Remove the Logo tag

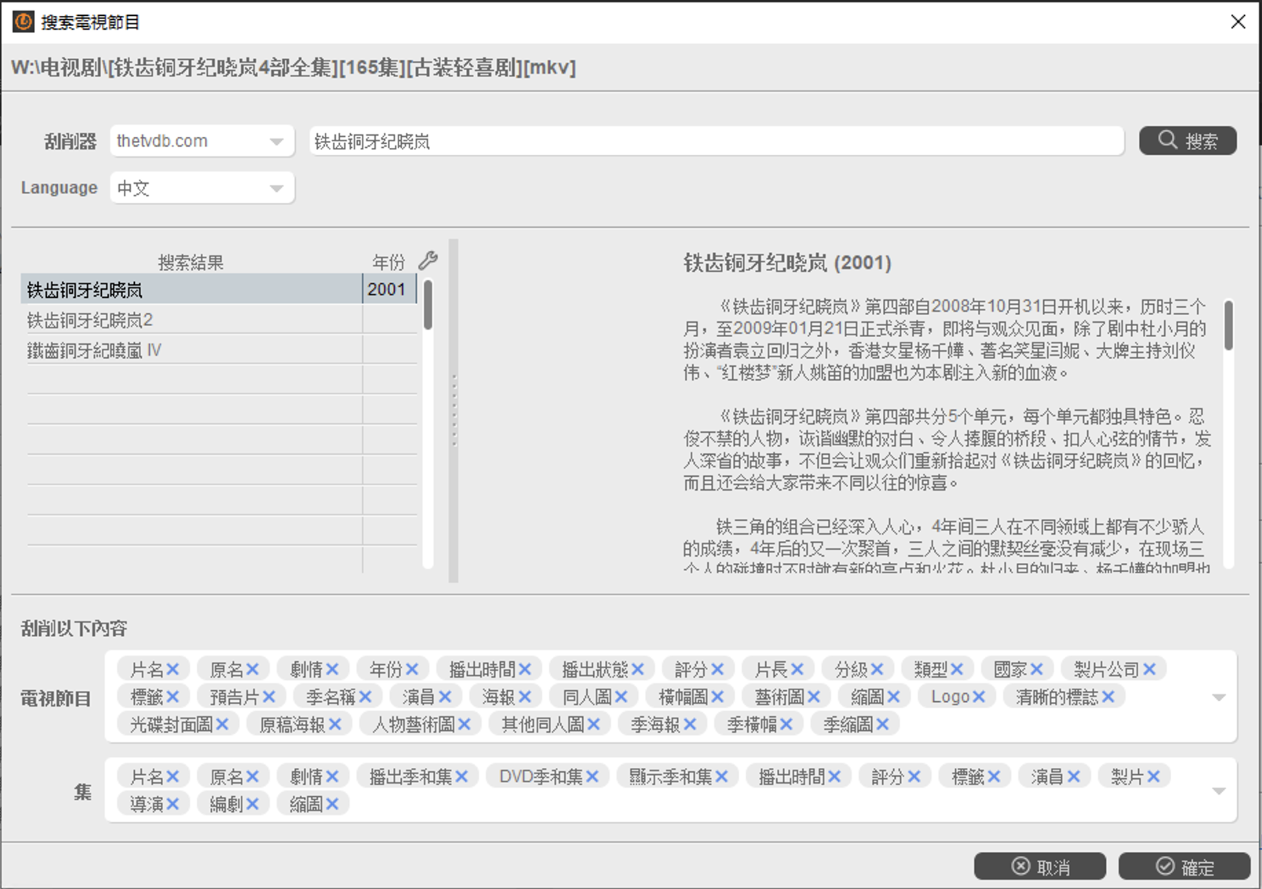[x=978, y=697]
